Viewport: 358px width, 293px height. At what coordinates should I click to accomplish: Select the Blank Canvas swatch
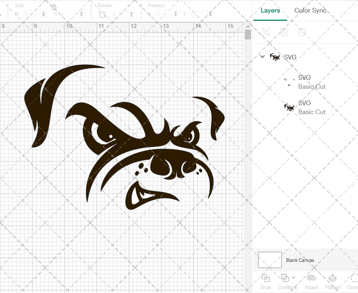click(x=270, y=260)
